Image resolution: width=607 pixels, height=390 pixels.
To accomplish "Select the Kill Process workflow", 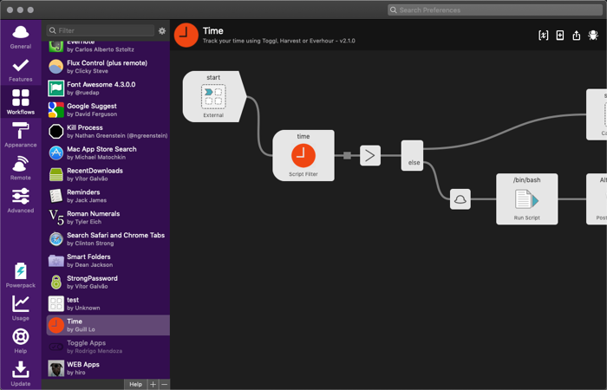I will [x=108, y=132].
